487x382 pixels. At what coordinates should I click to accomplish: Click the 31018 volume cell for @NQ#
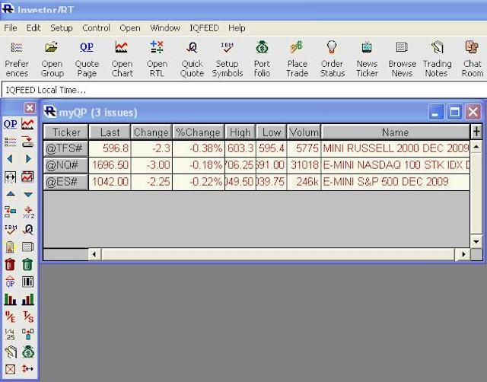tap(304, 165)
